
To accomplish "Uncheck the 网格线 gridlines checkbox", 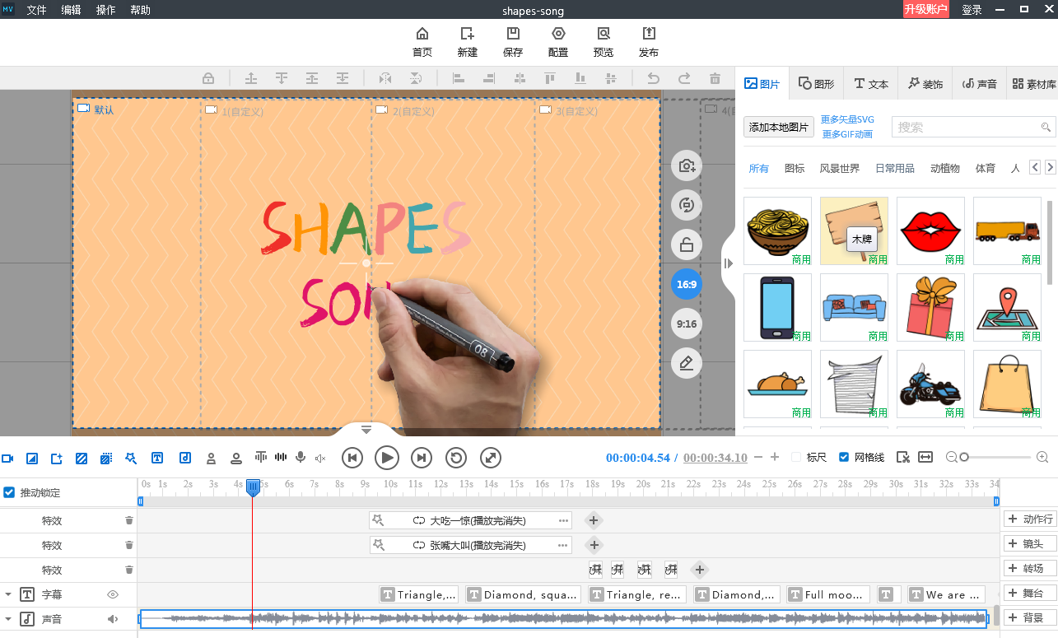I will 843,457.
